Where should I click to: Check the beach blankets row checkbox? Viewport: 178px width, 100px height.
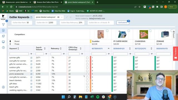coord(87,81)
